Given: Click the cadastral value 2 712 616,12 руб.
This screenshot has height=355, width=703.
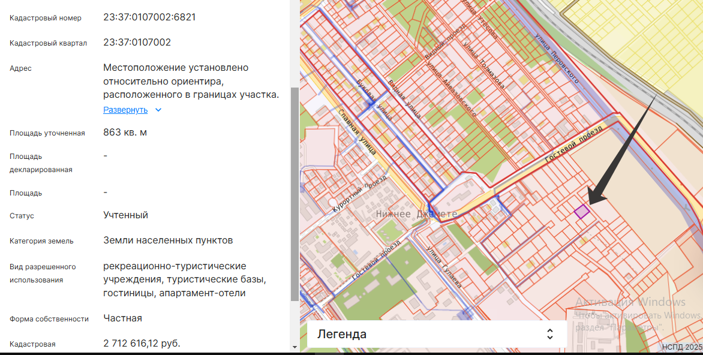Looking at the screenshot, I should (x=142, y=343).
